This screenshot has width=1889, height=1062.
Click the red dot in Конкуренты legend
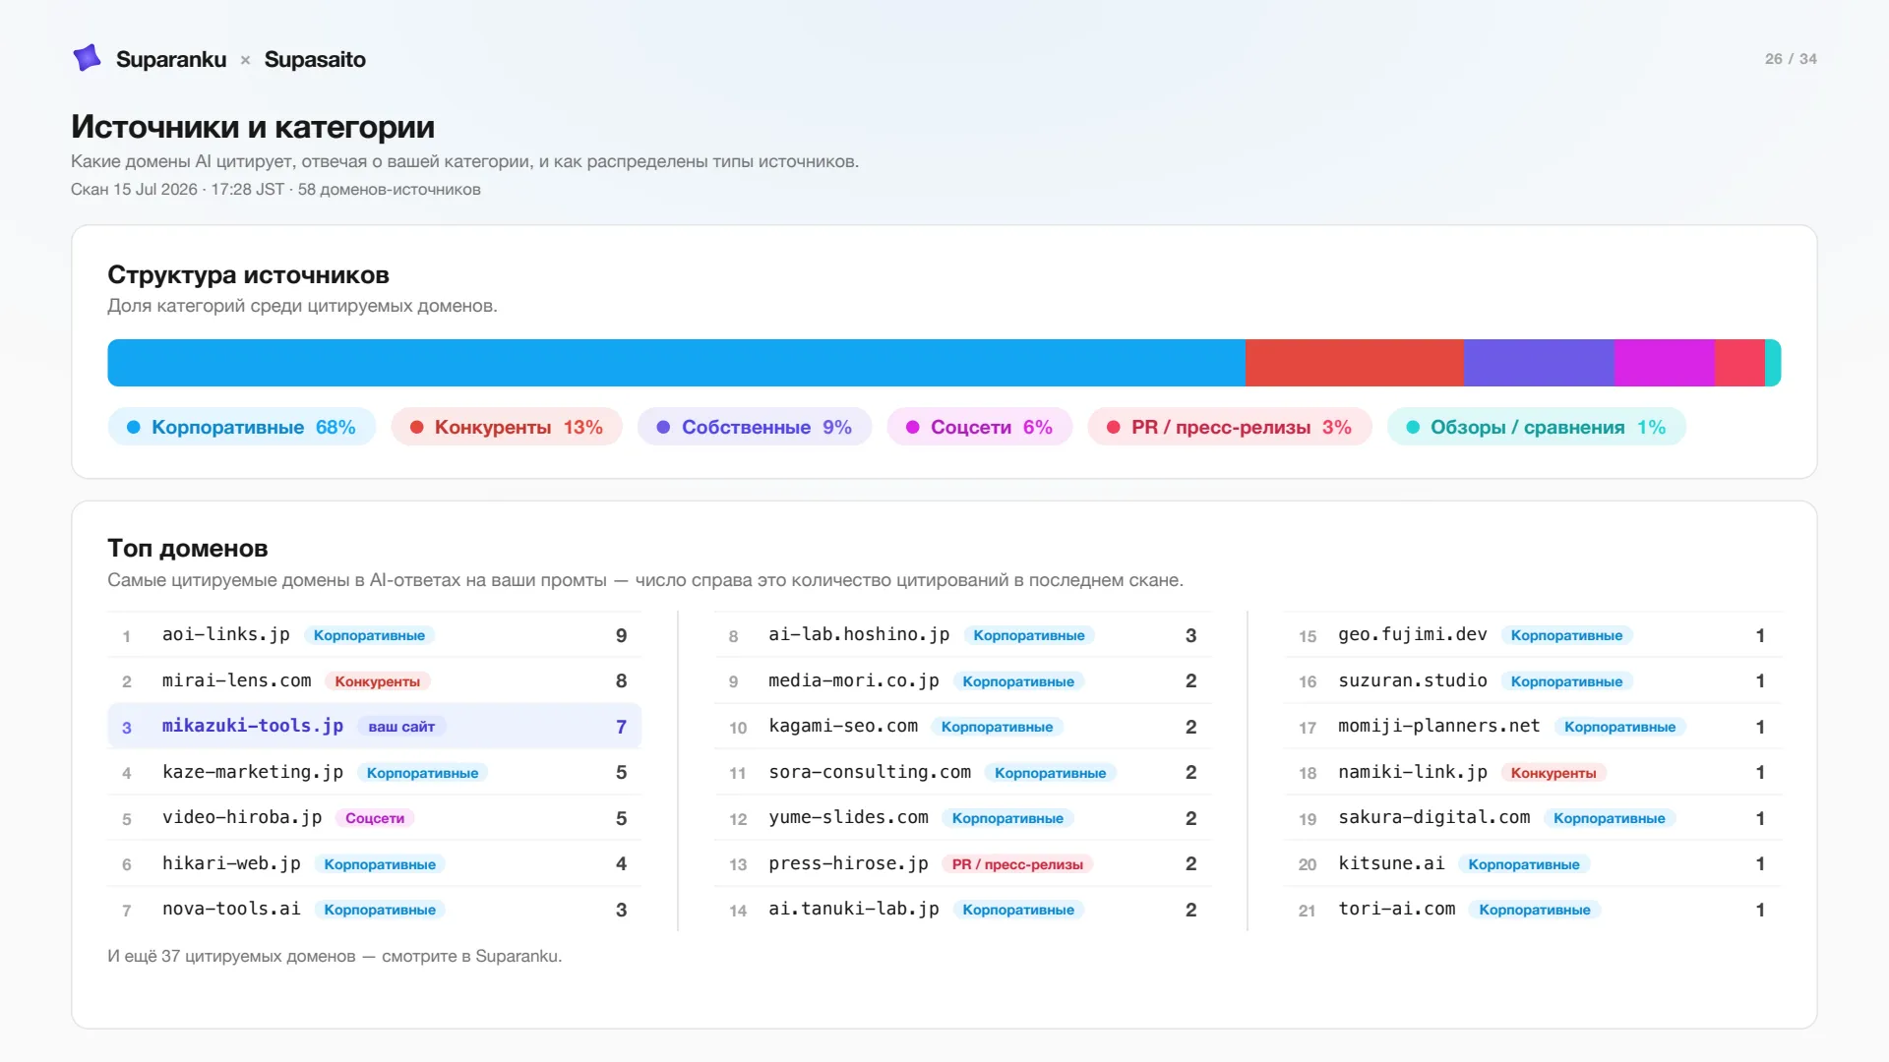click(x=417, y=427)
